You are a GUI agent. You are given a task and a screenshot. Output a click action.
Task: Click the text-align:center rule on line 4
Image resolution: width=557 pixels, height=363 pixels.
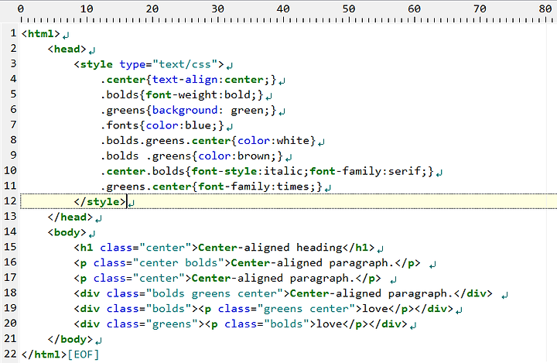[208, 80]
